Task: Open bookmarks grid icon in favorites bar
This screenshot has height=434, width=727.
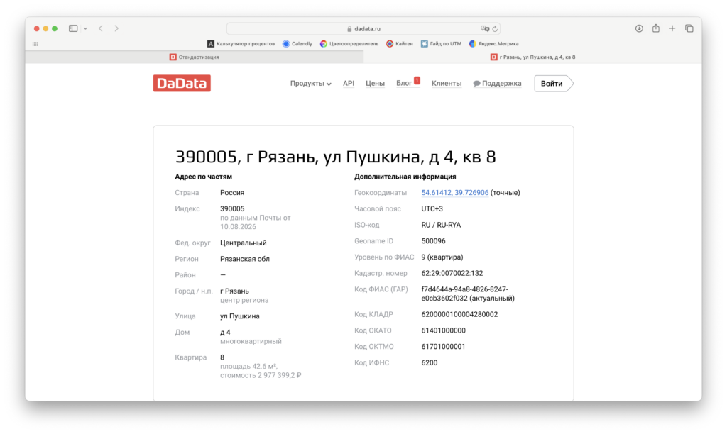Action: [35, 44]
